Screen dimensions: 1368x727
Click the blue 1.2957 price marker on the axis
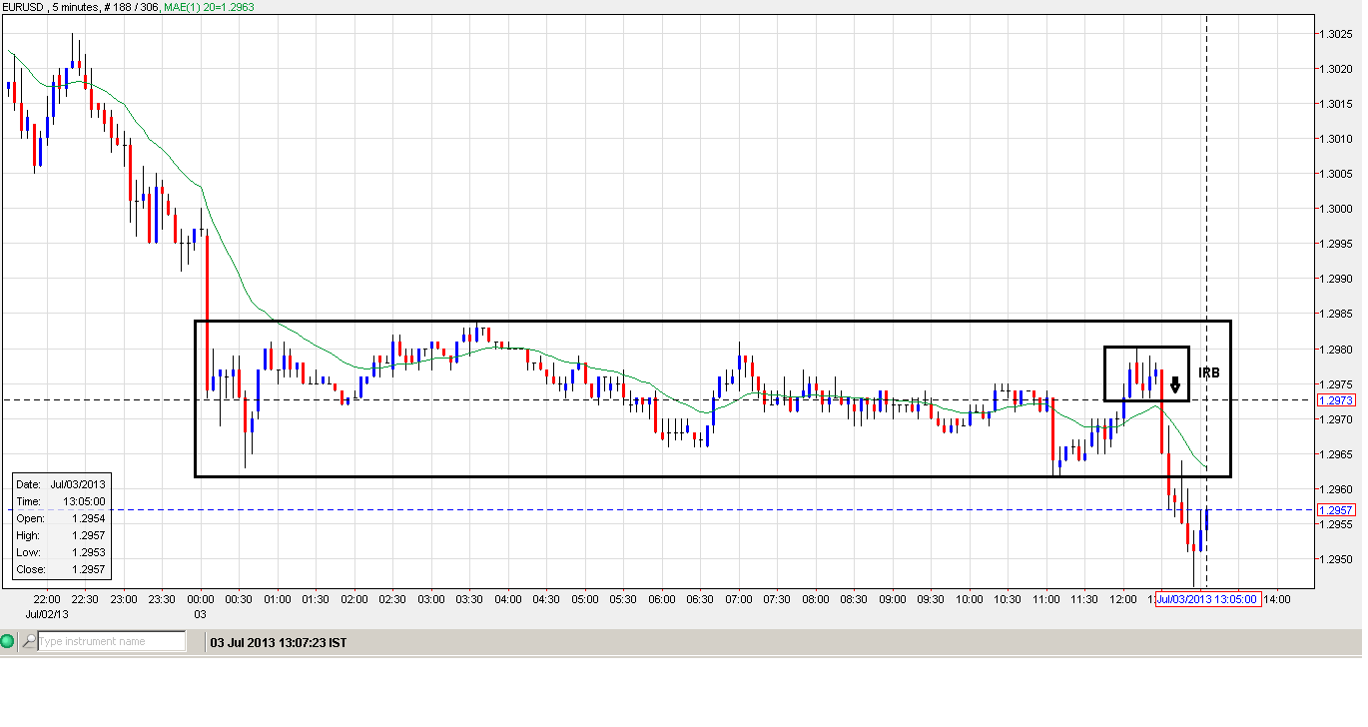click(1336, 510)
